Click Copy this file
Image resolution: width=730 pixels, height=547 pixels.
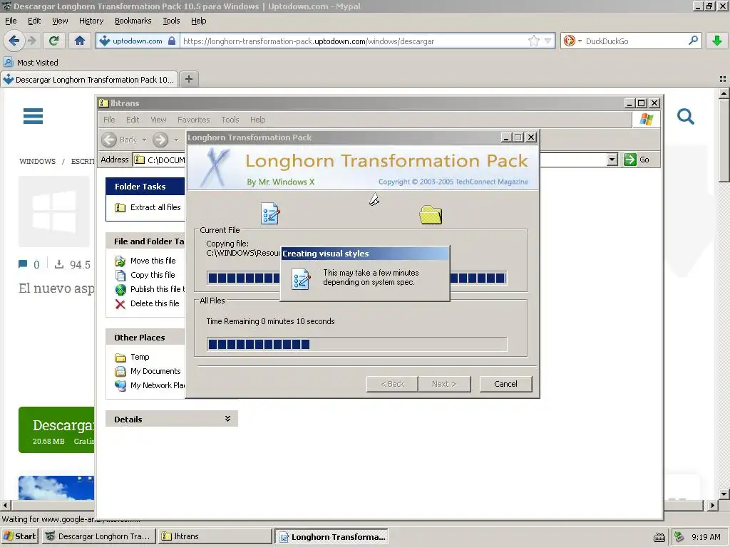pos(145,275)
